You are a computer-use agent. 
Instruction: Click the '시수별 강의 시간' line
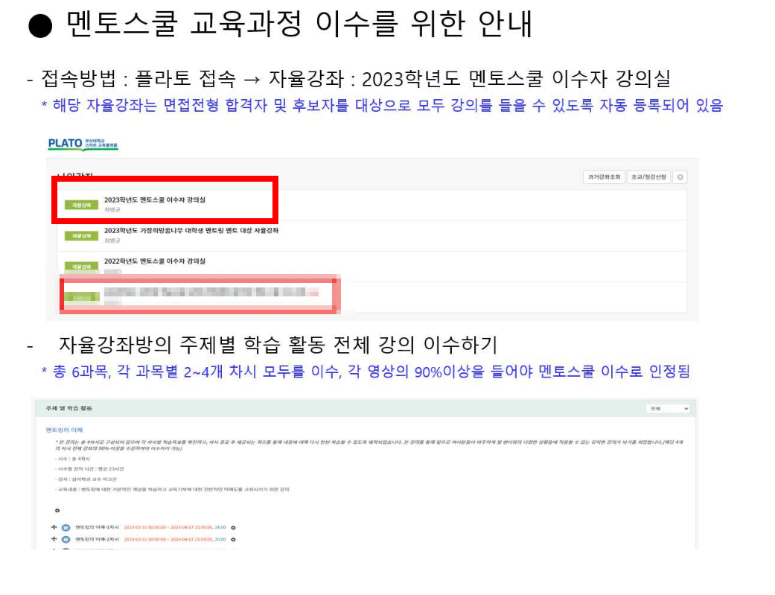tap(89, 469)
